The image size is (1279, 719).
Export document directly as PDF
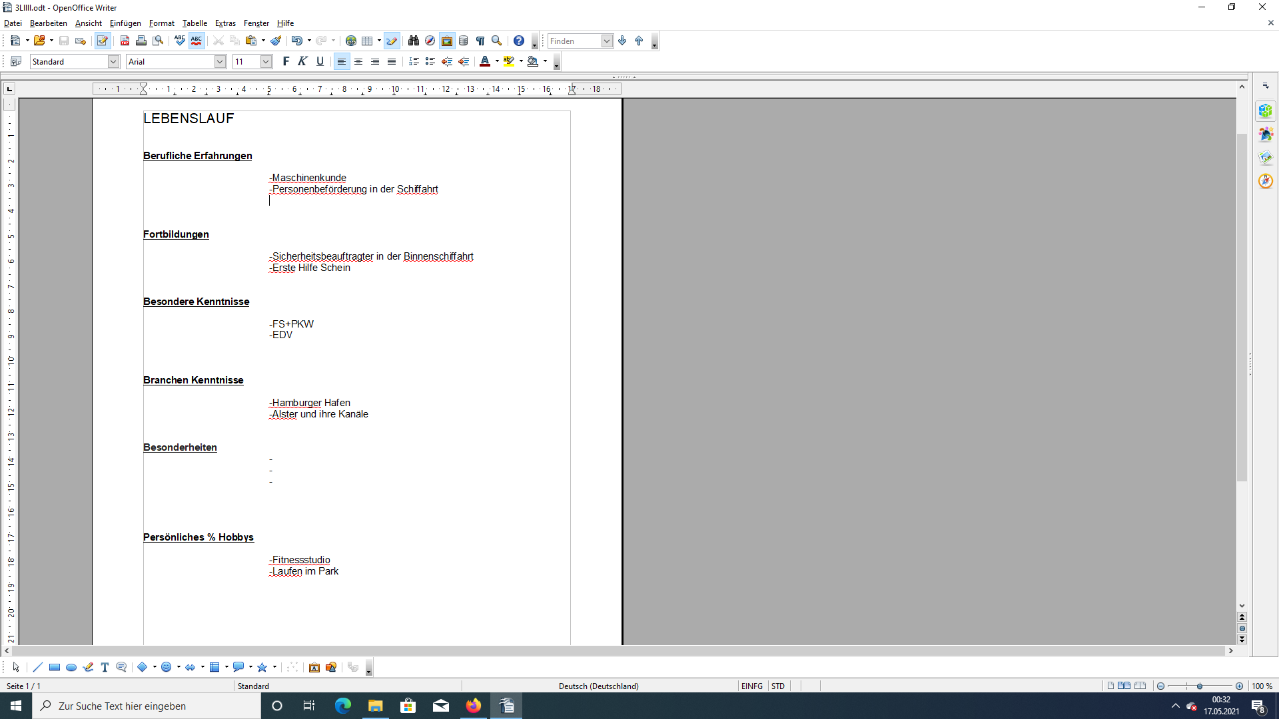[125, 41]
